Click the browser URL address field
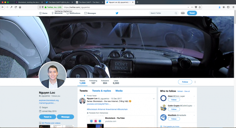The width and height of the screenshot is (236, 128). coord(125,7)
